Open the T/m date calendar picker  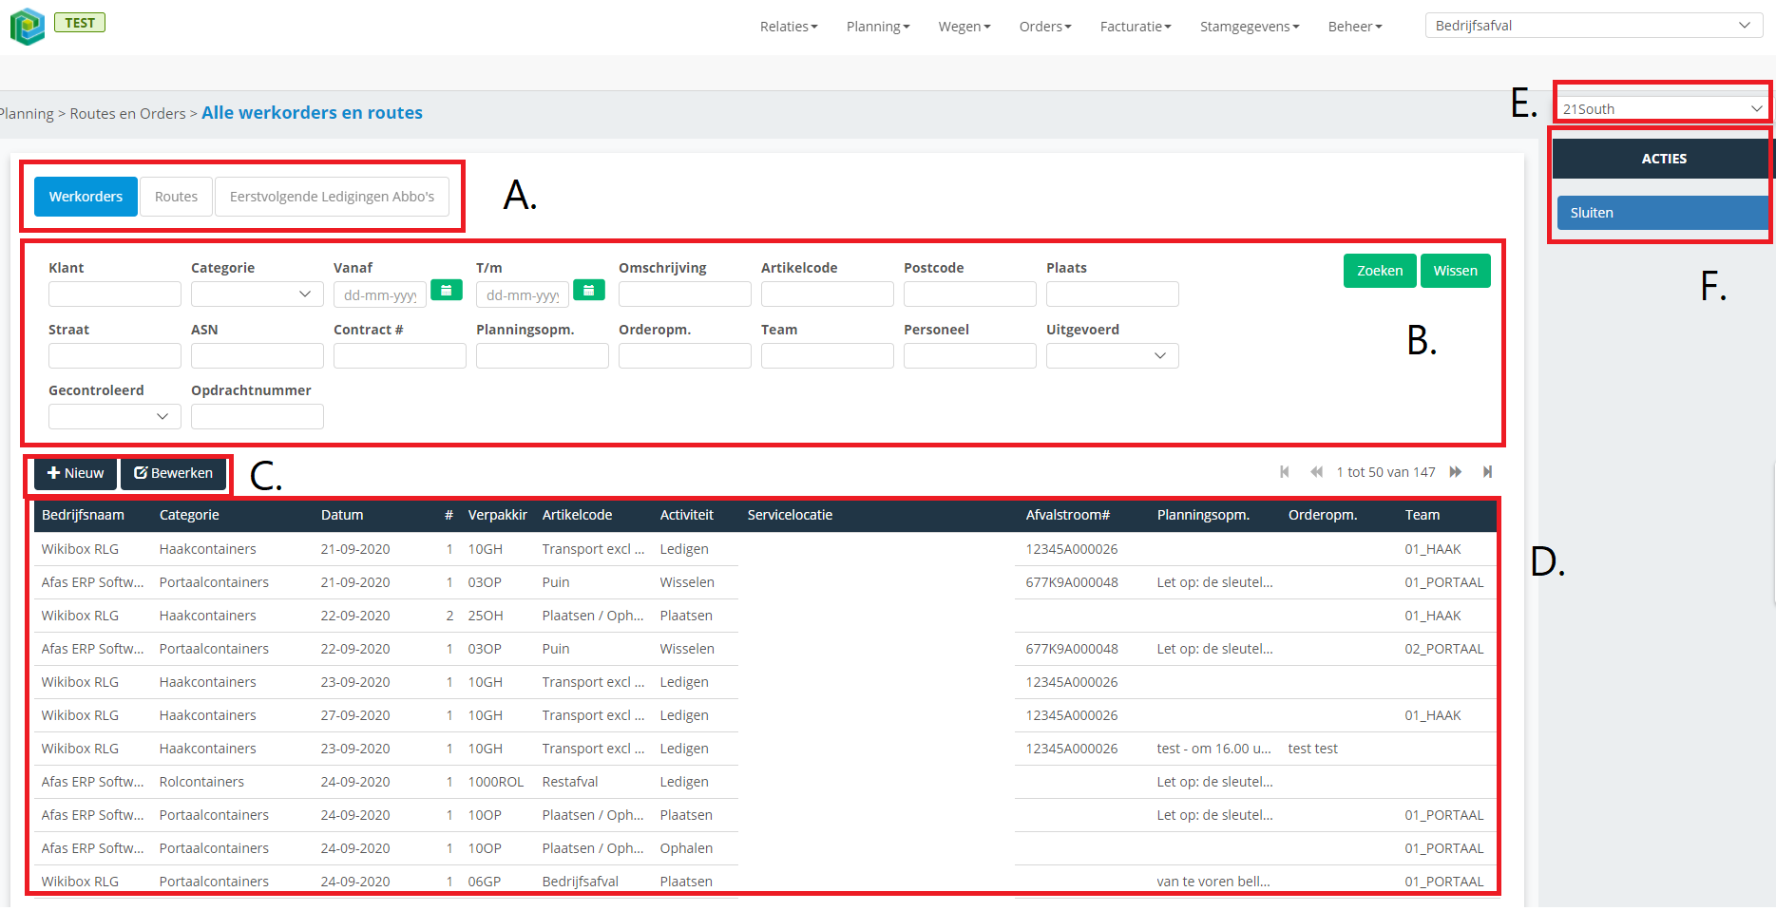click(x=589, y=290)
